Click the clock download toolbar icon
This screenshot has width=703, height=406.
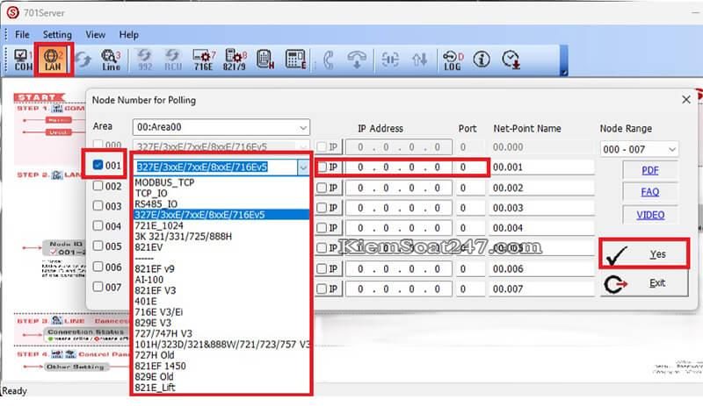511,60
